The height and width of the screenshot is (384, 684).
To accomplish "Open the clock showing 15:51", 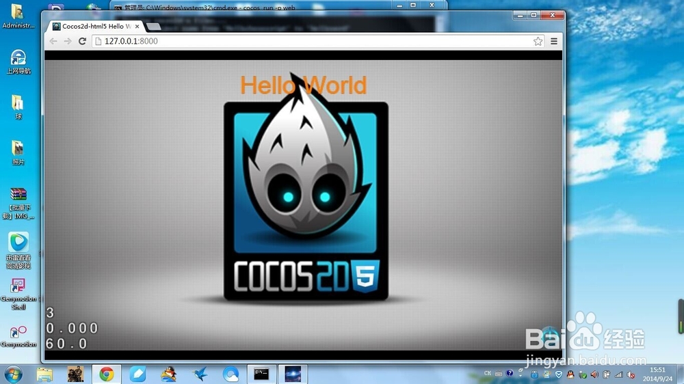I will pyautogui.click(x=657, y=374).
